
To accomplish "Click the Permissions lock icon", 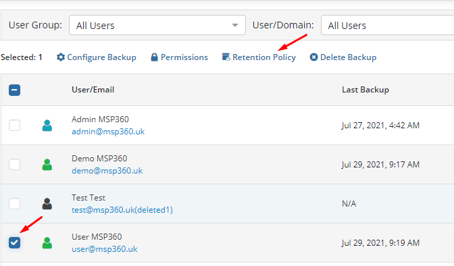I will 154,57.
